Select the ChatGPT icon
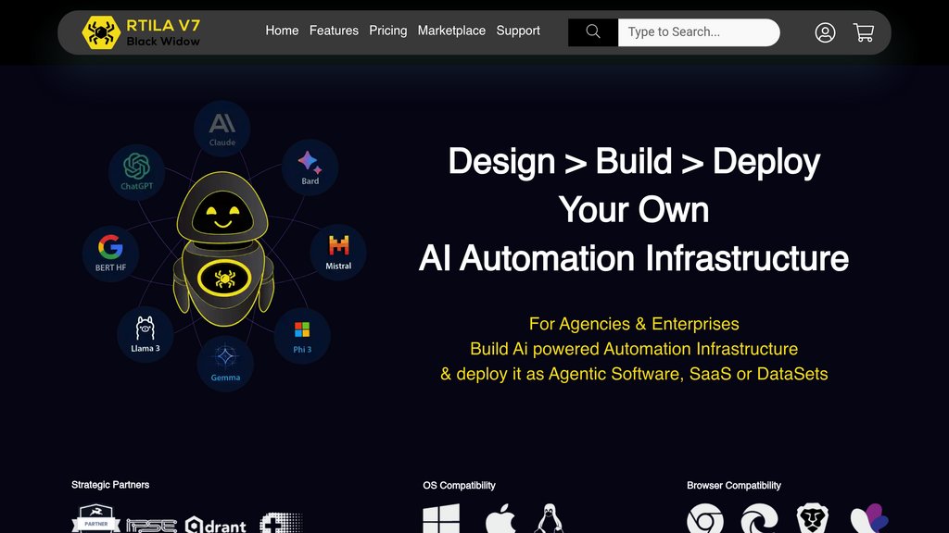949x533 pixels. [136, 170]
